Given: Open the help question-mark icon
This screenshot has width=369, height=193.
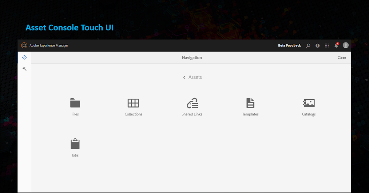Looking at the screenshot, I should point(317,45).
